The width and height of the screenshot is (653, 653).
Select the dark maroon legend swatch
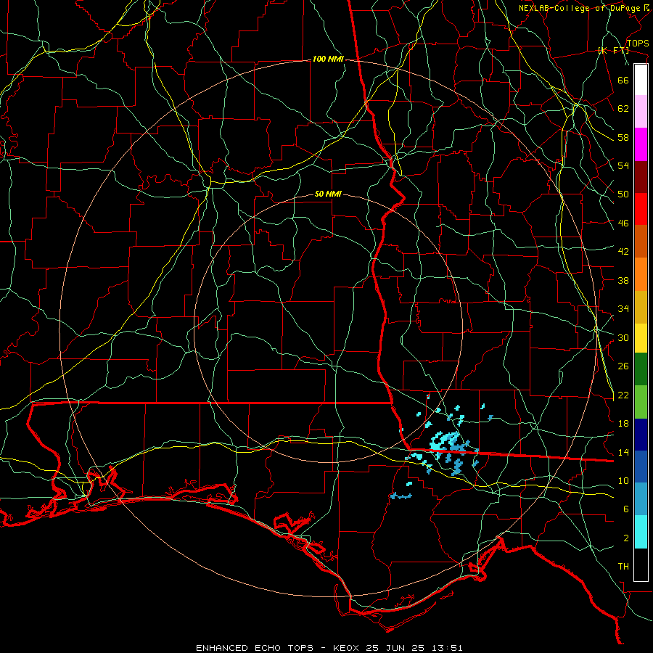pos(641,177)
